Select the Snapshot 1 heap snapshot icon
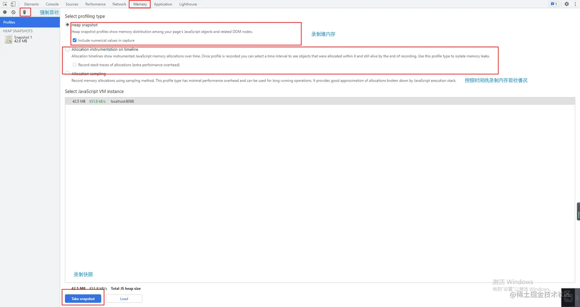Viewport: 580px width, 307px height. 8,39
